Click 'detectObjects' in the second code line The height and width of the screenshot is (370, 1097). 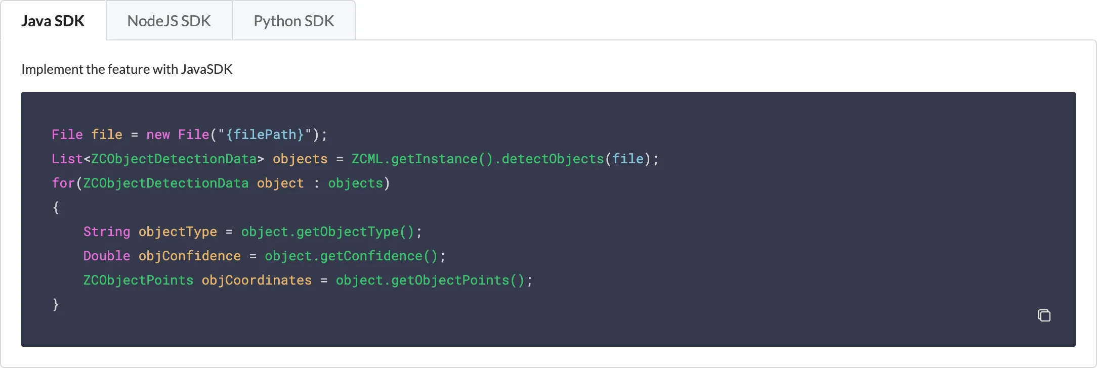click(x=553, y=159)
